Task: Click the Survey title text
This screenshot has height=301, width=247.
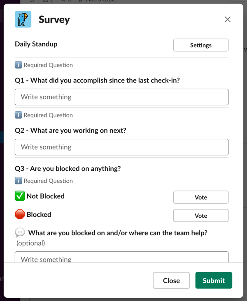Action: (x=54, y=20)
